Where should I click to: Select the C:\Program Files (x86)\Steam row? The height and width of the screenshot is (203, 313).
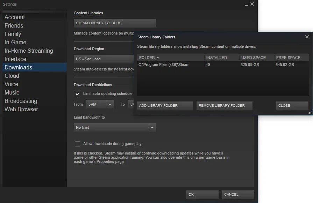[223, 65]
